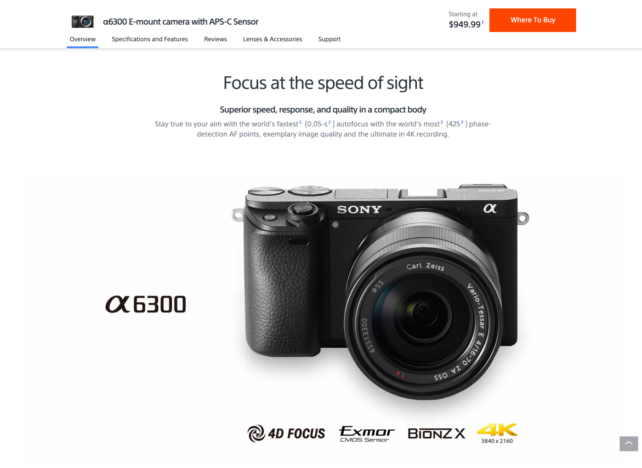Go to Lenses & Accessories tab
This screenshot has width=642, height=468.
coord(273,39)
